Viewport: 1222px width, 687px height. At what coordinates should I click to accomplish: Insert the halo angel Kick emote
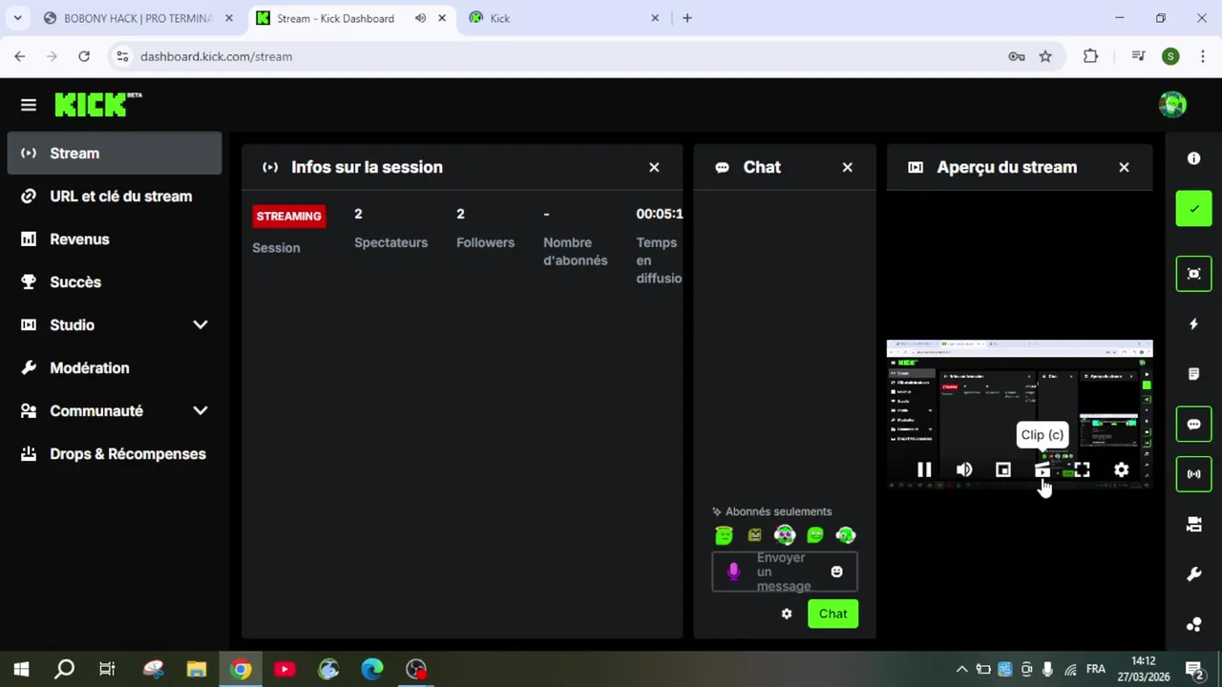tap(724, 535)
